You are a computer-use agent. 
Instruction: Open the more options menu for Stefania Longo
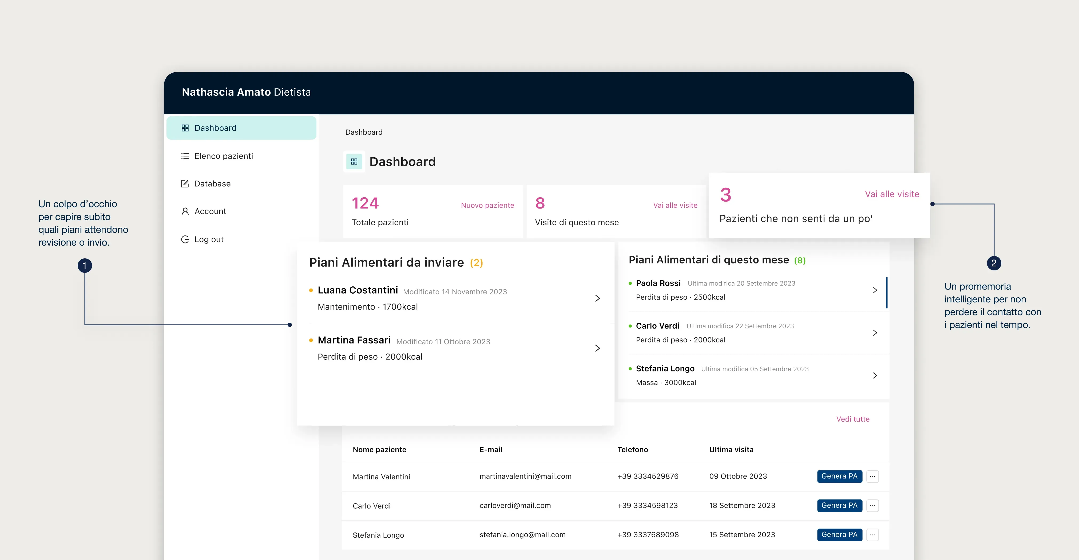(x=872, y=535)
